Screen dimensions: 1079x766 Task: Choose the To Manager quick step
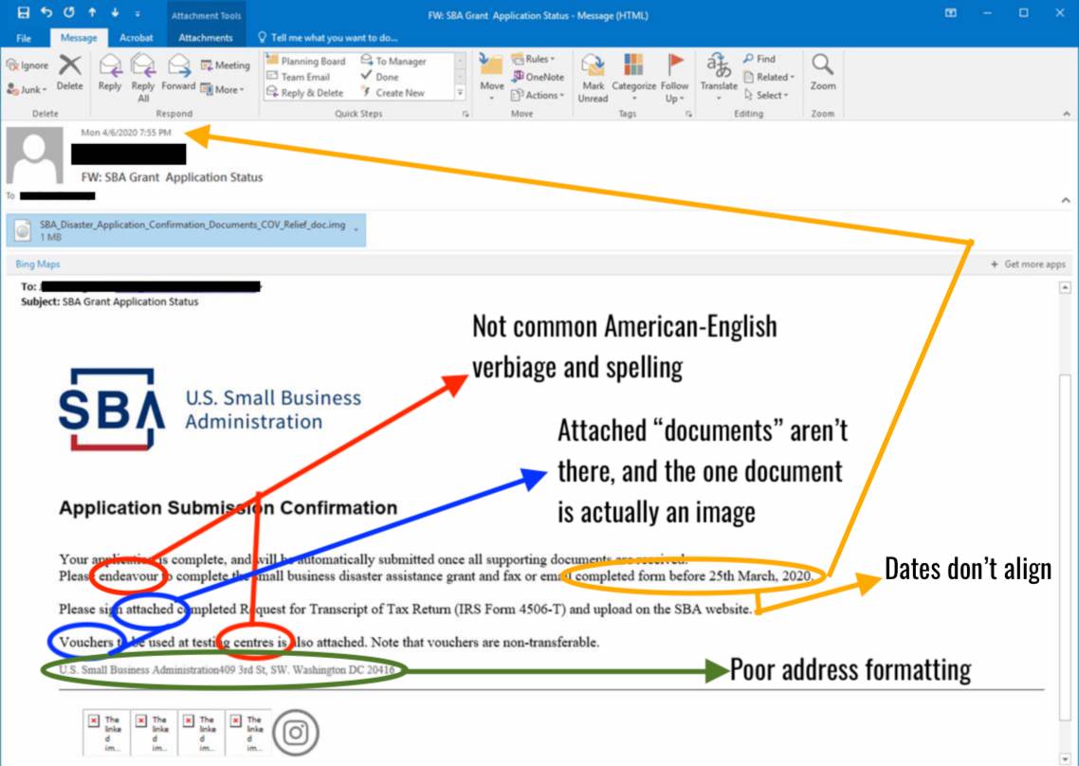394,62
